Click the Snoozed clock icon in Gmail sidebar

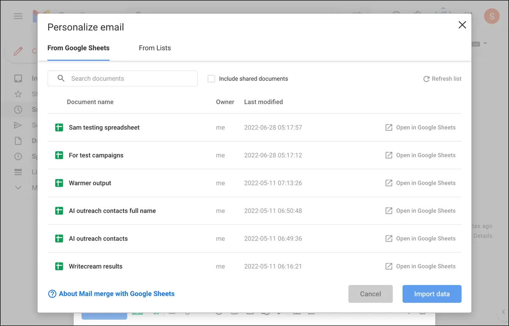[18, 110]
